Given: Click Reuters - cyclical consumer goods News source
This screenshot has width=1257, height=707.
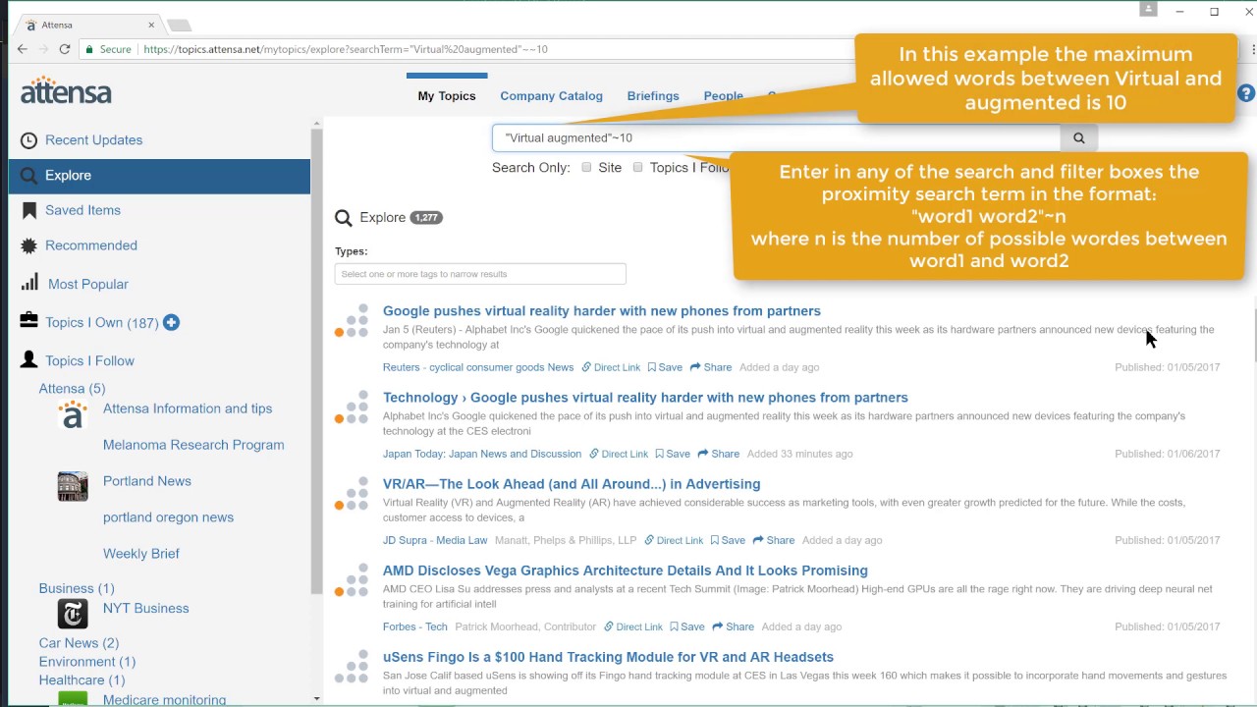Looking at the screenshot, I should click(478, 367).
